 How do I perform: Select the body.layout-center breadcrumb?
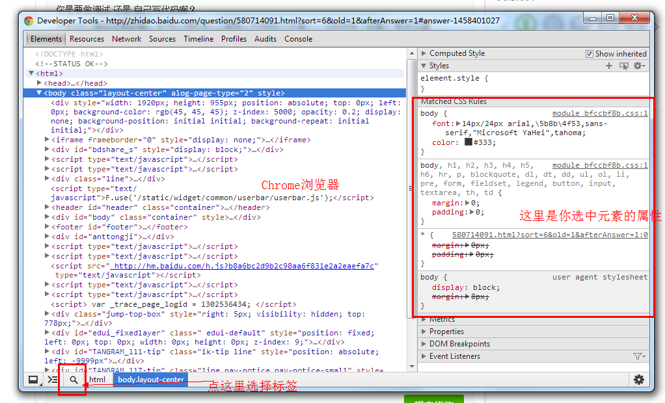click(x=150, y=380)
